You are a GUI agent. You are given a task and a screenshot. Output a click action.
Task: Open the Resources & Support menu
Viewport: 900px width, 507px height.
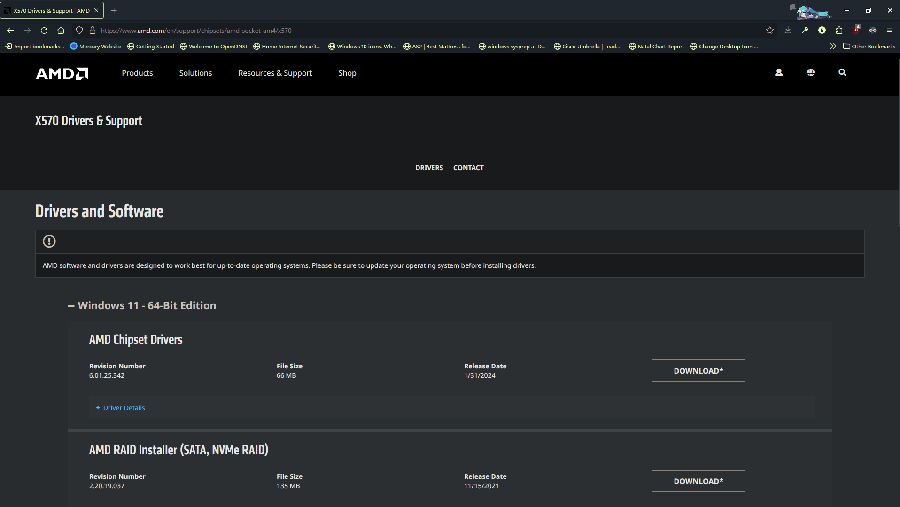pos(275,73)
